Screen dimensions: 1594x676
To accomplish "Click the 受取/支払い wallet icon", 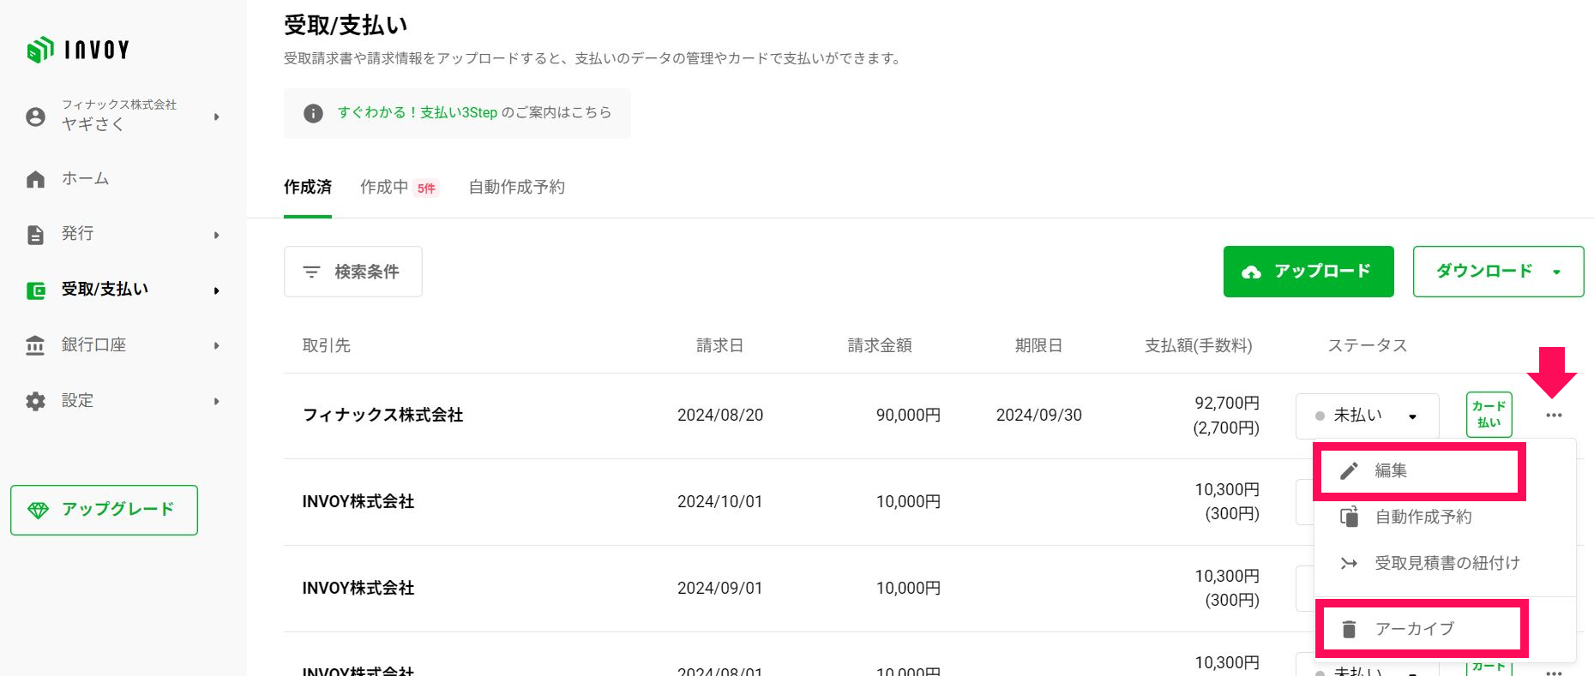I will coord(35,290).
